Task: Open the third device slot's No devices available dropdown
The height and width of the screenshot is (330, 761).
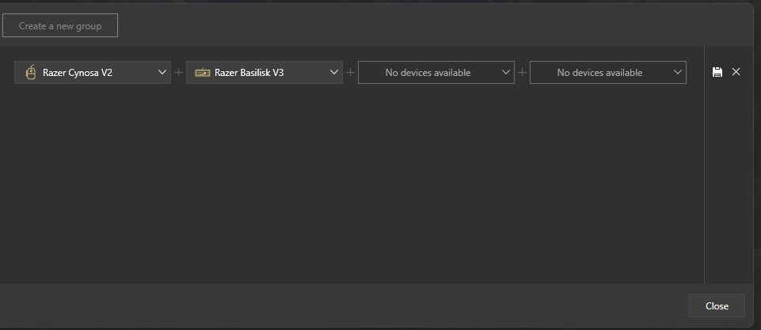Action: [428, 73]
